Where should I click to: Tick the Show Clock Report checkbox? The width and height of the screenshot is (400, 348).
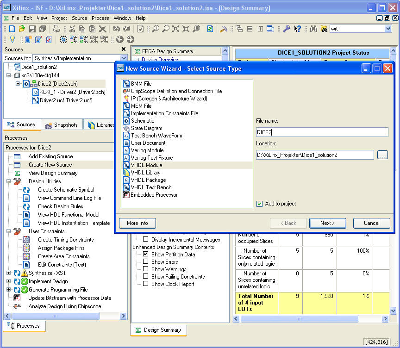[146, 284]
